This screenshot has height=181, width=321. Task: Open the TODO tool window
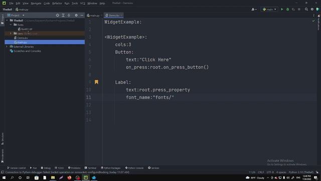(x=59, y=168)
